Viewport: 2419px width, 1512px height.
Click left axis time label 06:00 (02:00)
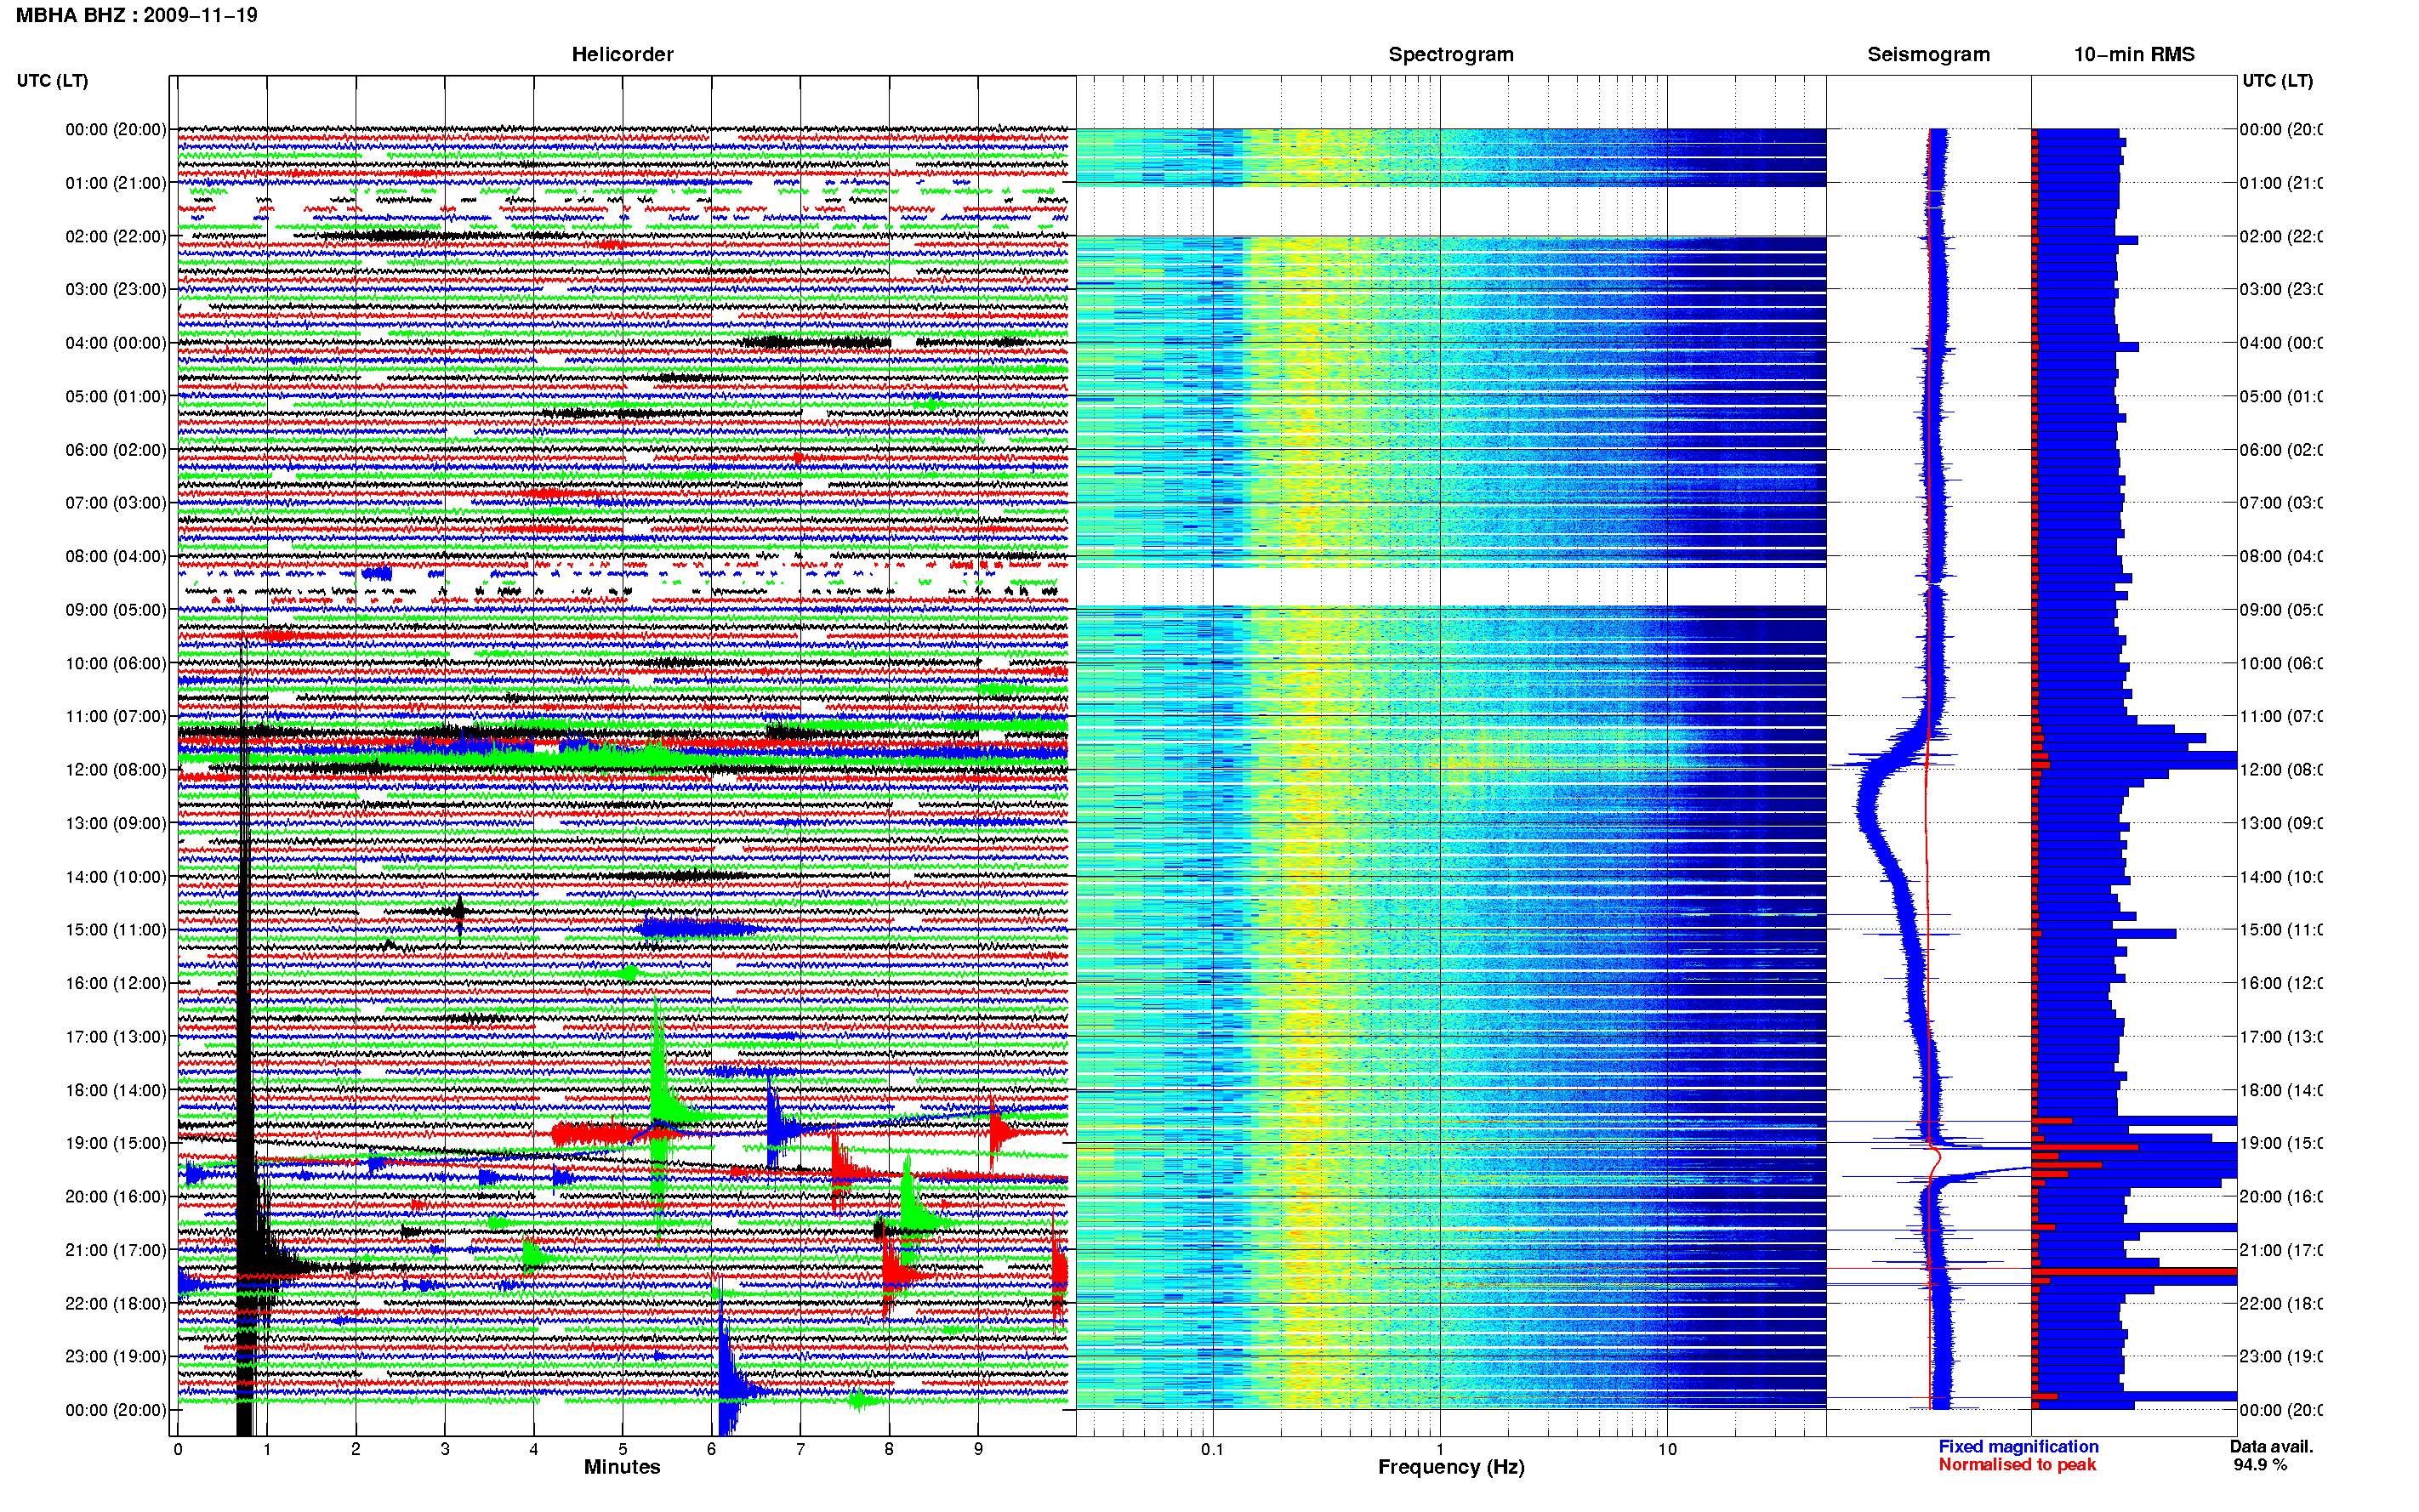pyautogui.click(x=116, y=450)
